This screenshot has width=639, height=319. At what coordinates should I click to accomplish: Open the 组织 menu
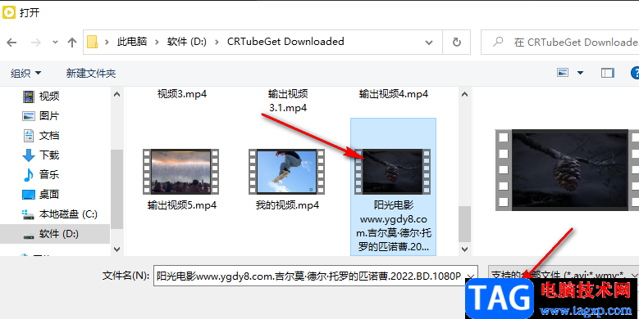tap(25, 73)
